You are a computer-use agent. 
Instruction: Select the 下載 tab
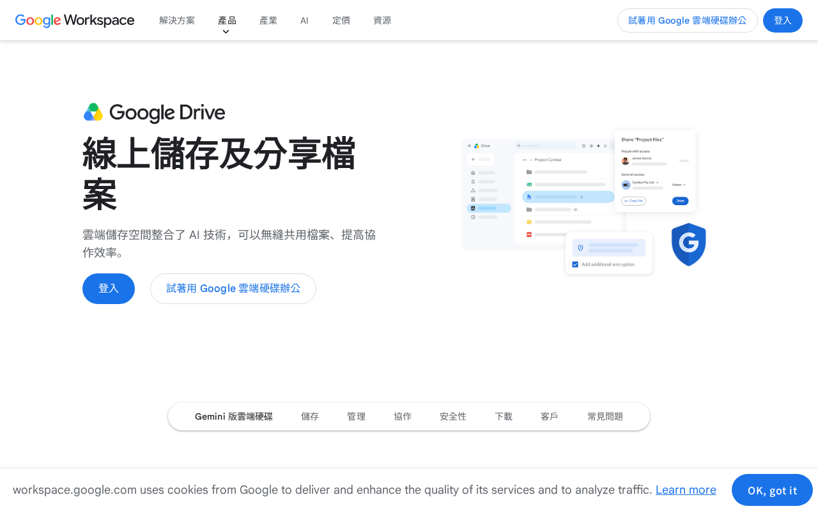pos(504,416)
